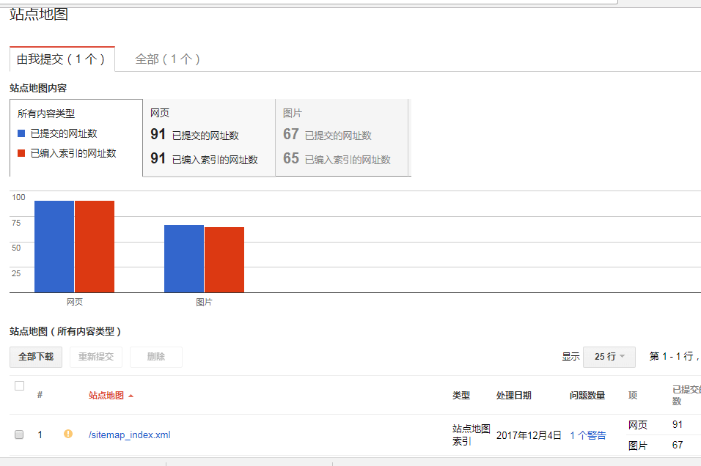Click blue legend swatch for 已提交的网址数
This screenshot has width=701, height=466.
pos(21,133)
